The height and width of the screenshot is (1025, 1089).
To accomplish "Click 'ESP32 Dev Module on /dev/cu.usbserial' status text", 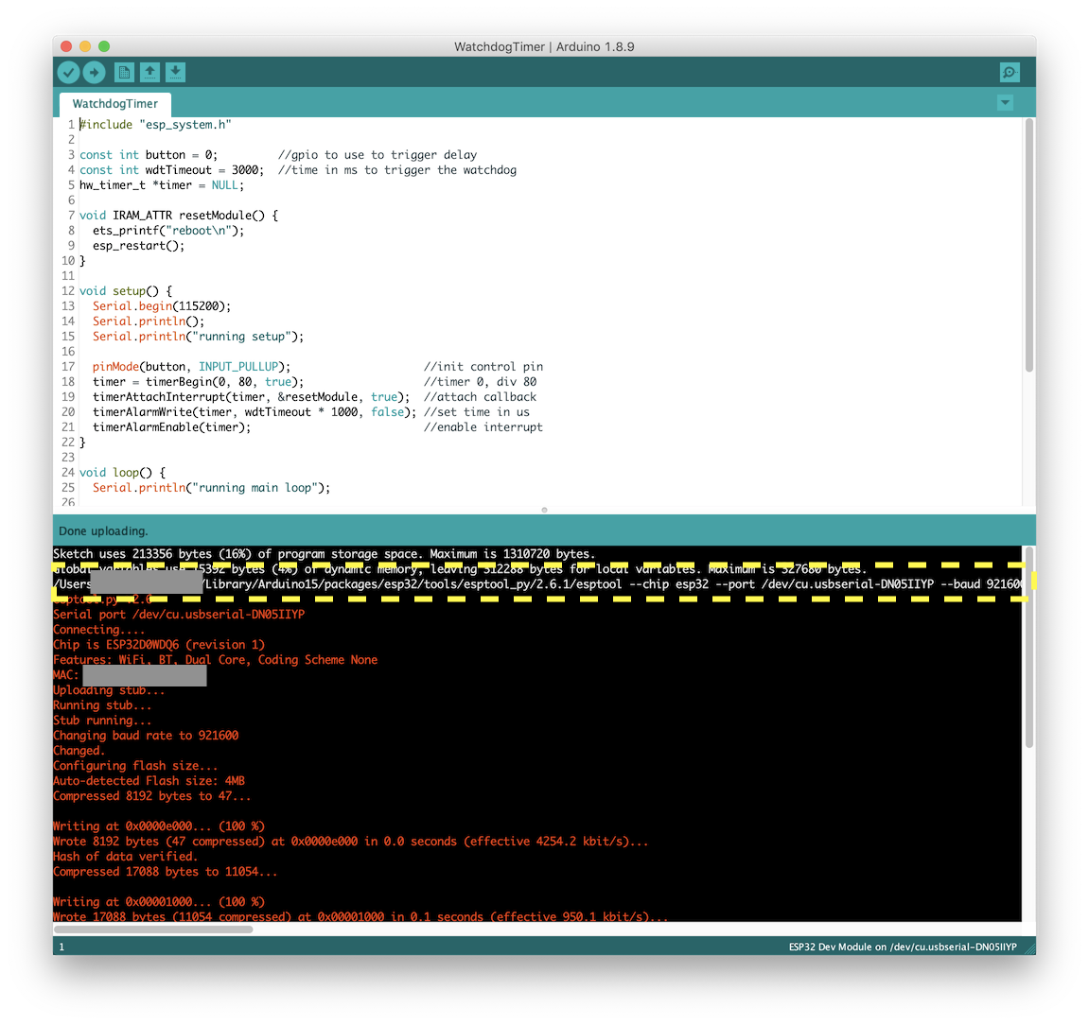I will 903,947.
